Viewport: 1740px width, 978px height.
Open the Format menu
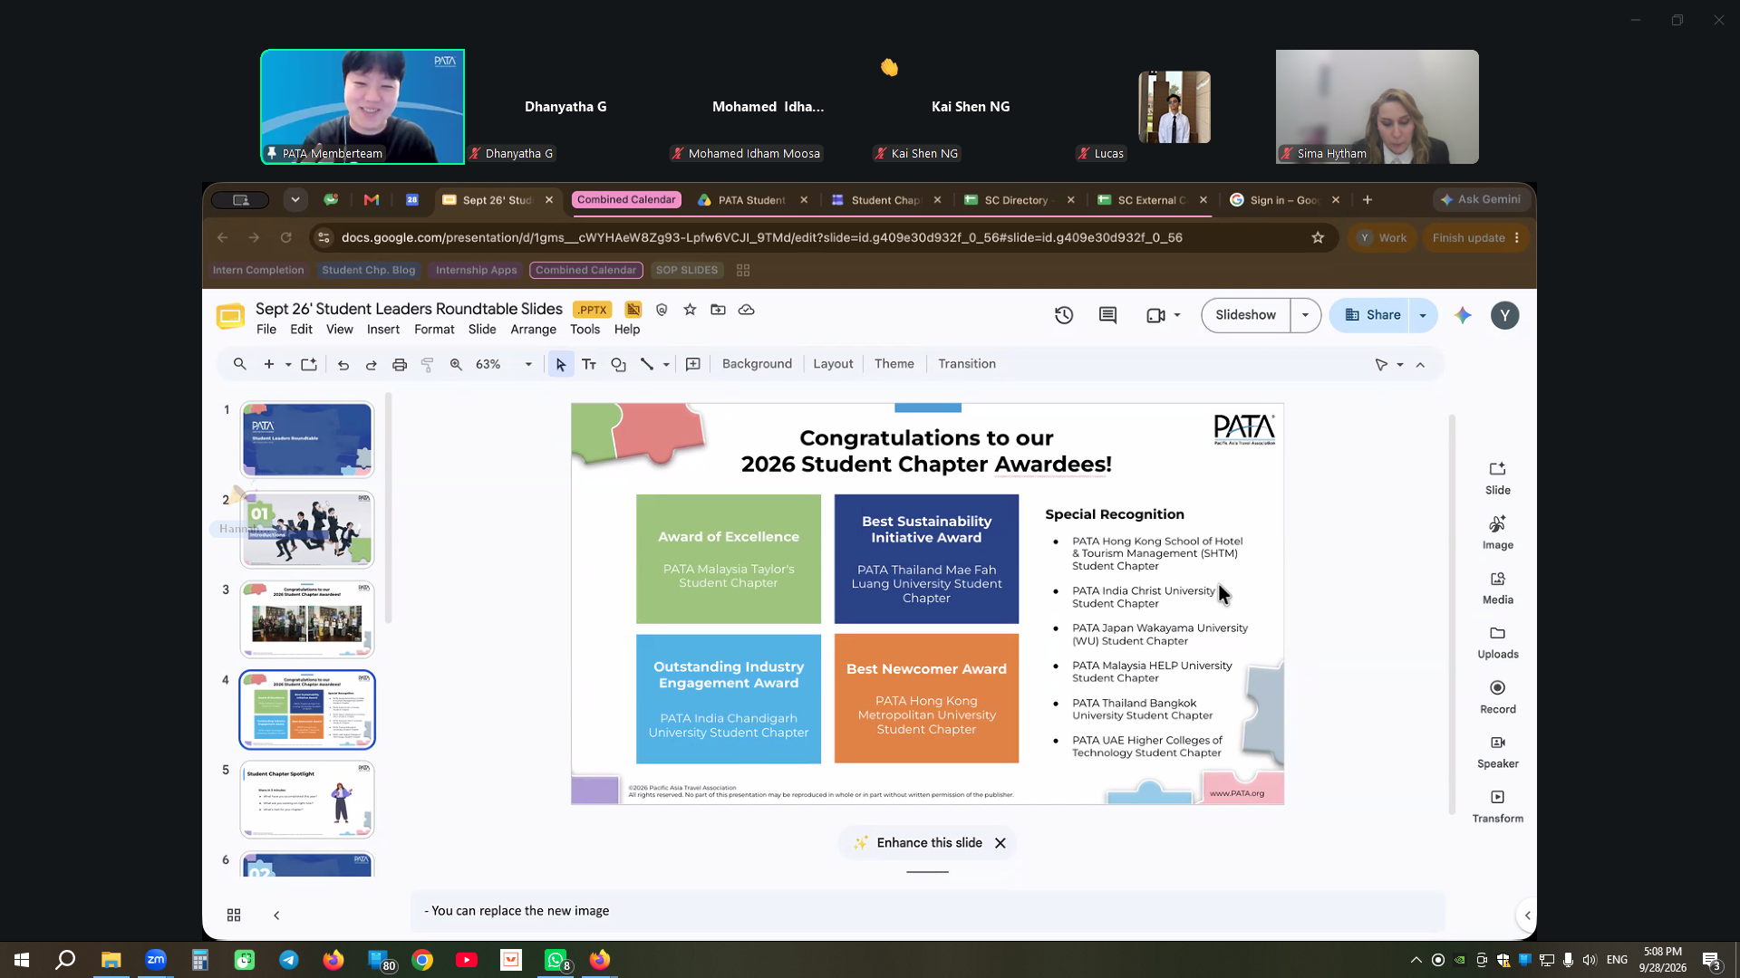tap(434, 330)
